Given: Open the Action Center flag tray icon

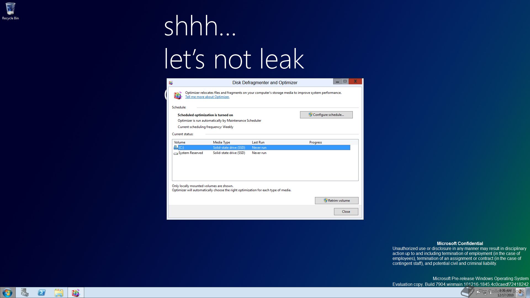Looking at the screenshot, I should tap(478, 293).
